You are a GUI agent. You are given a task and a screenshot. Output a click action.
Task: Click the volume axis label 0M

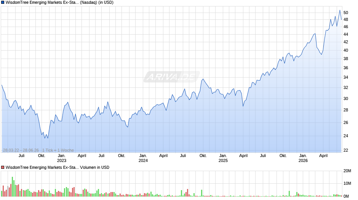click(346, 196)
